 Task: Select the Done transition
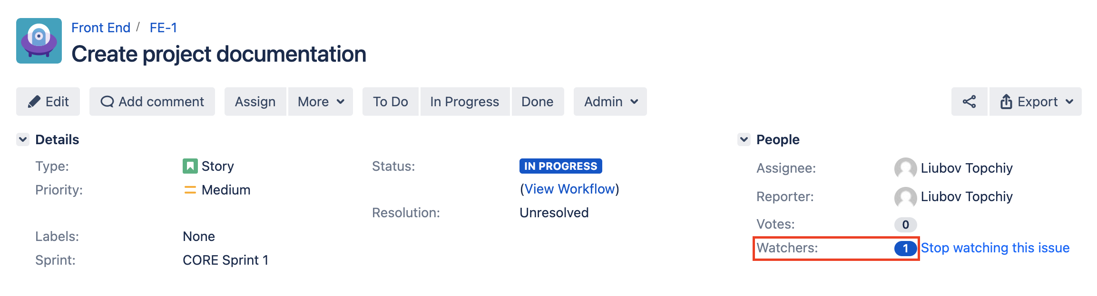pyautogui.click(x=538, y=101)
